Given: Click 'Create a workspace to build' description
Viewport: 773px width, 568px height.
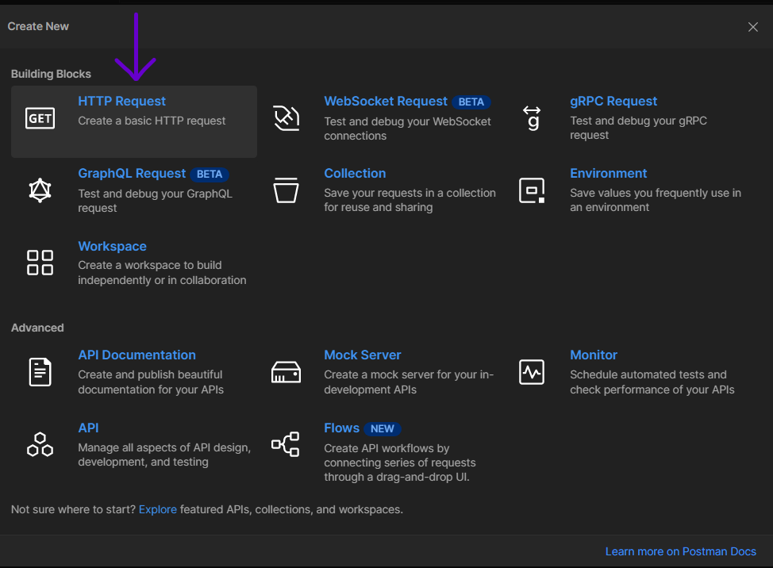Looking at the screenshot, I should [162, 272].
